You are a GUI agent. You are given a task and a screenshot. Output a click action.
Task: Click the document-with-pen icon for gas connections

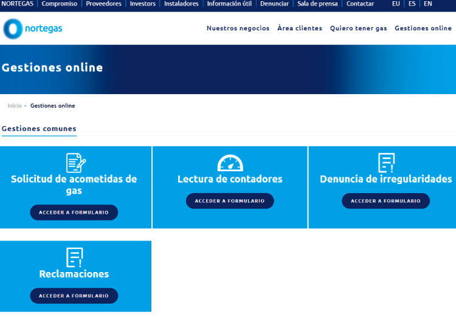click(x=76, y=163)
